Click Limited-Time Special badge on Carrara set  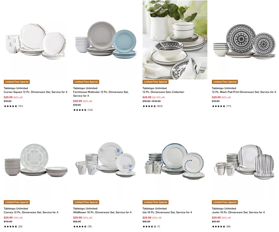(17, 202)
